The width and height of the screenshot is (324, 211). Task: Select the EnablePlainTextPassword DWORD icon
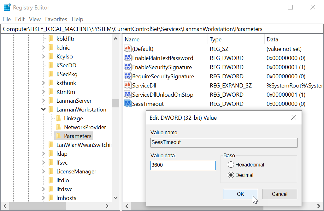[x=127, y=58]
